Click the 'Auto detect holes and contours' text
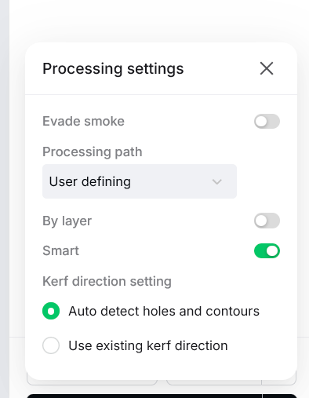The height and width of the screenshot is (398, 309). click(164, 311)
